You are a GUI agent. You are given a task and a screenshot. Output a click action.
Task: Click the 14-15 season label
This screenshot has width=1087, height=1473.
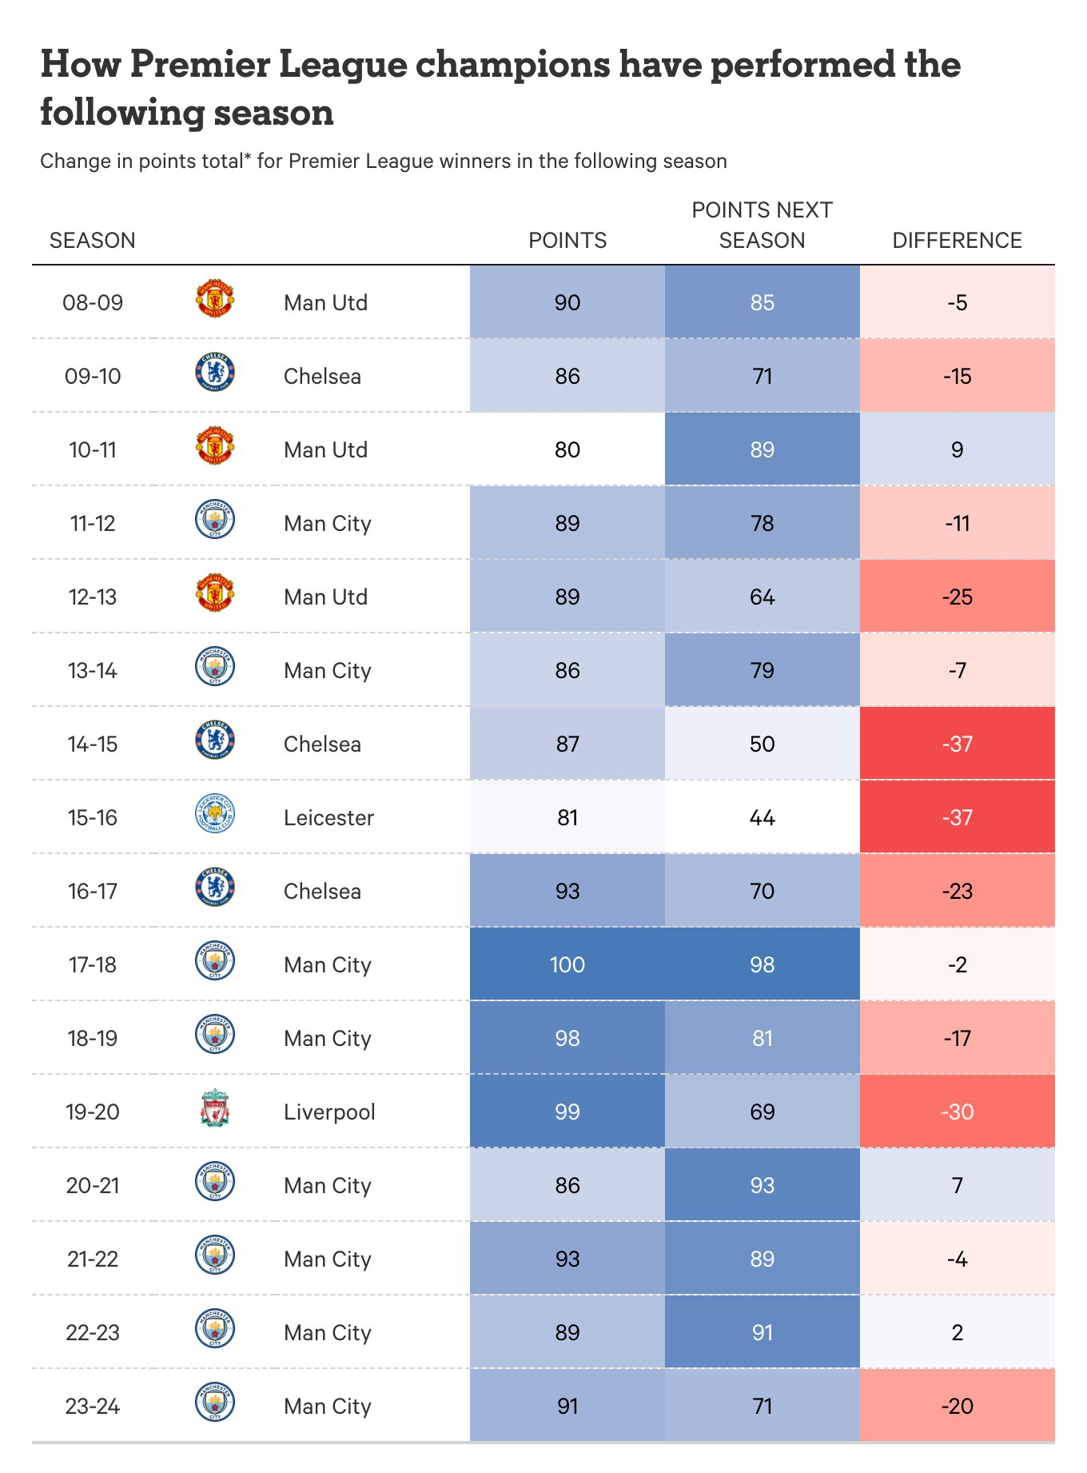(x=93, y=744)
